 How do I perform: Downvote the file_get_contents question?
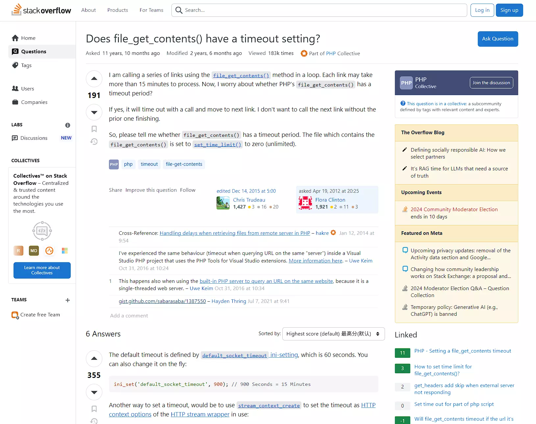click(x=94, y=112)
